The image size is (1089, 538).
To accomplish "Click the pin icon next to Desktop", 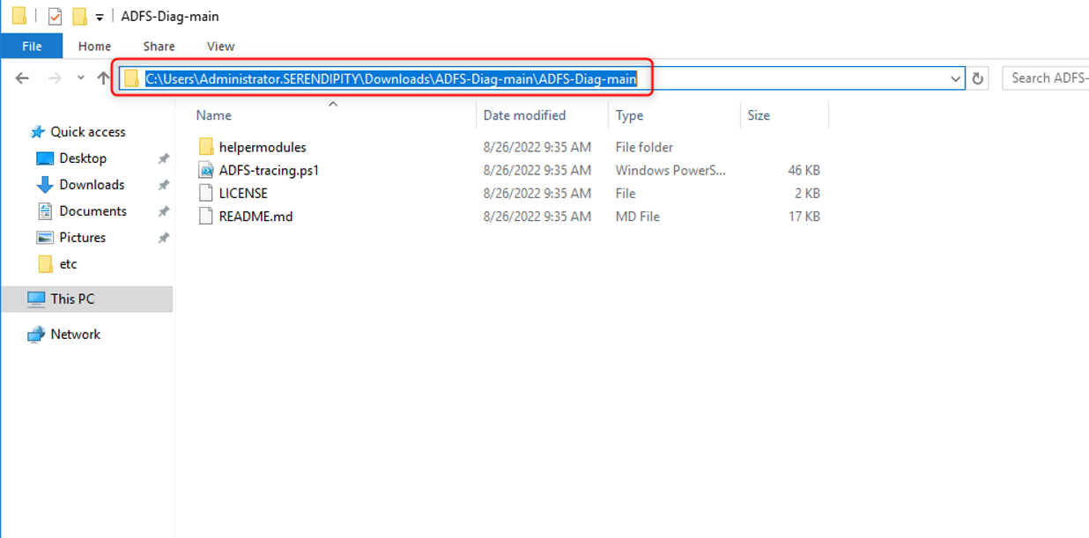I will coord(163,158).
